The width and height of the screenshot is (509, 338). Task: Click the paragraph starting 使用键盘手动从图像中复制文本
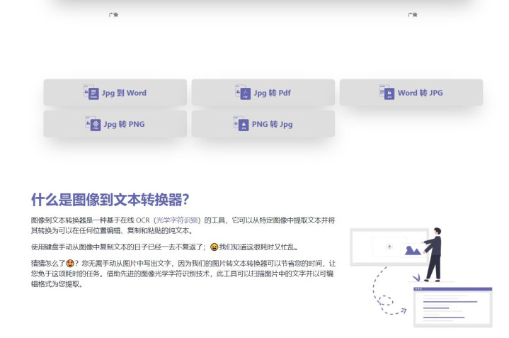point(164,247)
